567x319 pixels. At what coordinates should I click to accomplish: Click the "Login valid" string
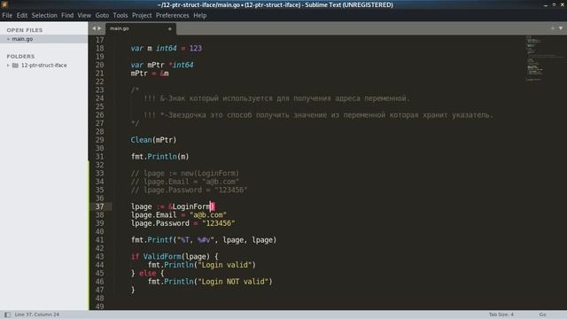225,265
